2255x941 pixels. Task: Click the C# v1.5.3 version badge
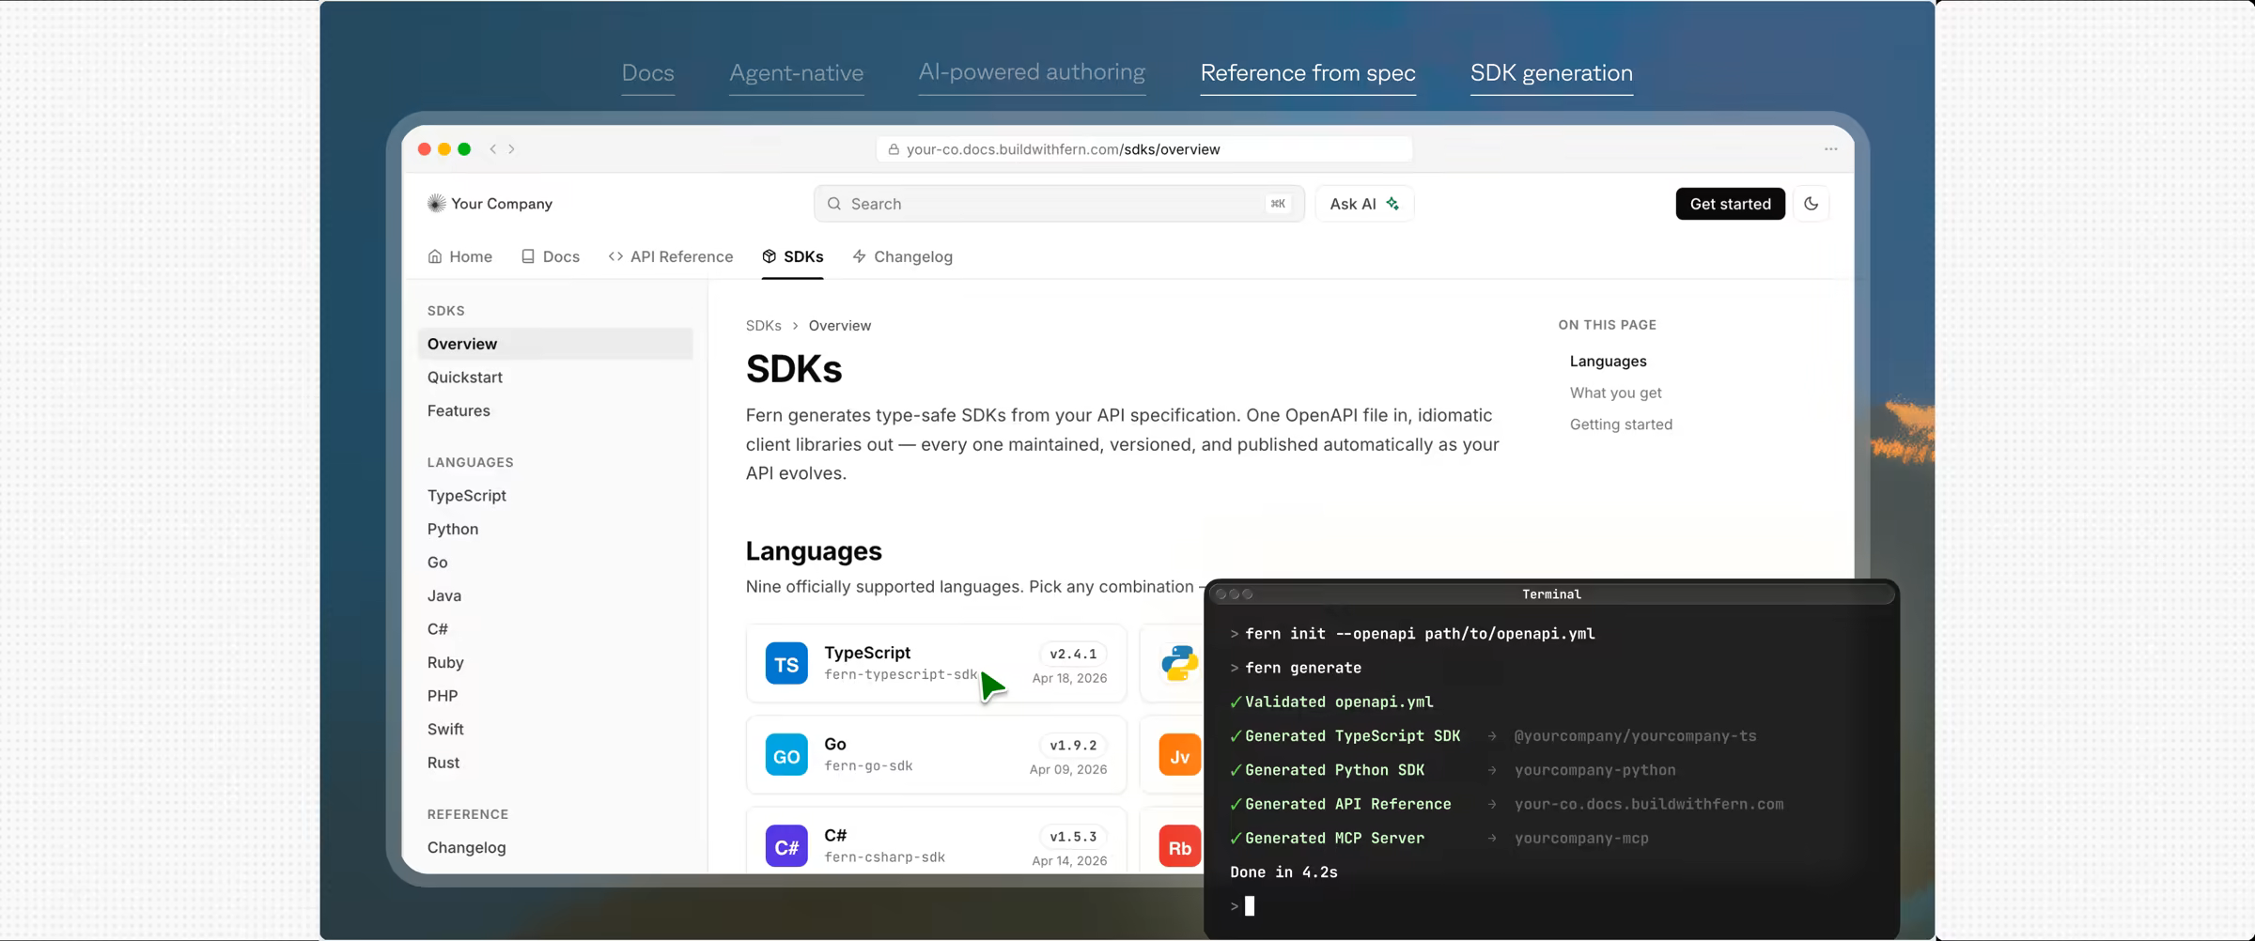tap(1073, 836)
